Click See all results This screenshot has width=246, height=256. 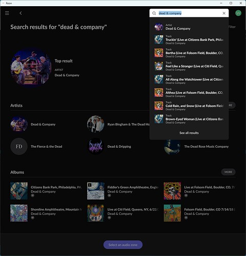click(x=189, y=133)
